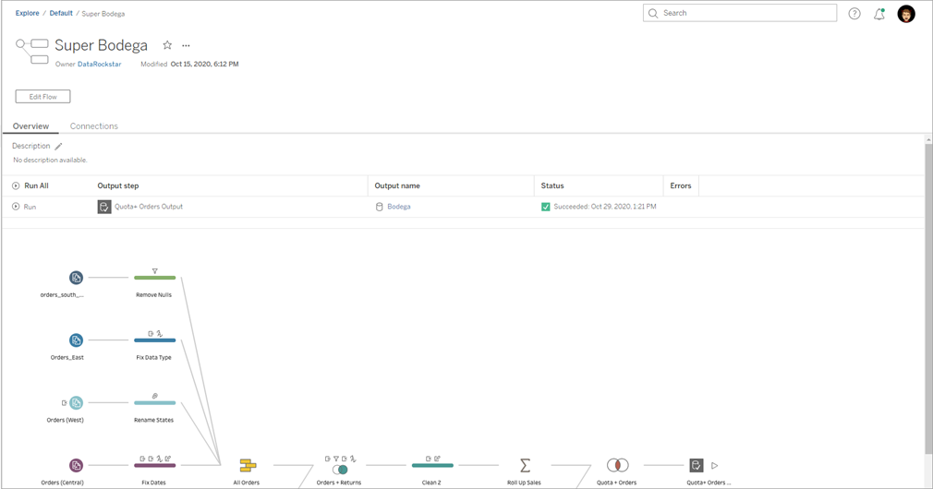
Task: Select the Orders_East input step icon
Action: pos(76,340)
